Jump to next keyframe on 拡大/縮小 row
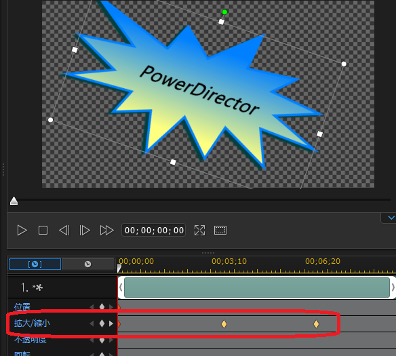 pos(111,323)
